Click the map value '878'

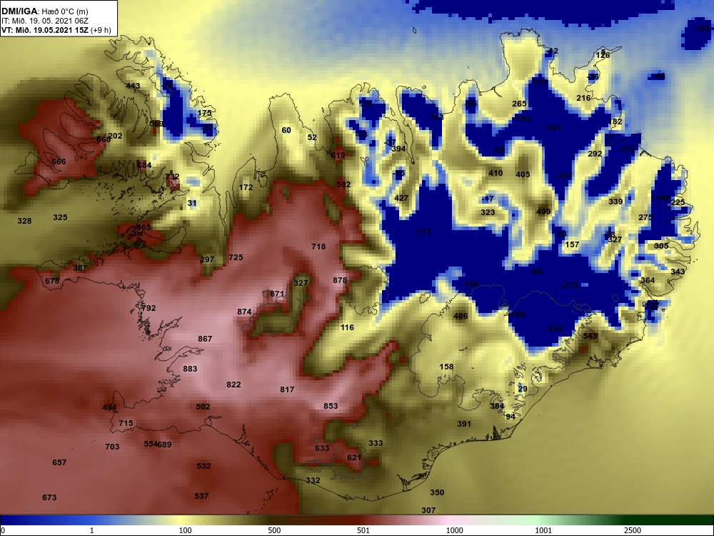tap(340, 280)
